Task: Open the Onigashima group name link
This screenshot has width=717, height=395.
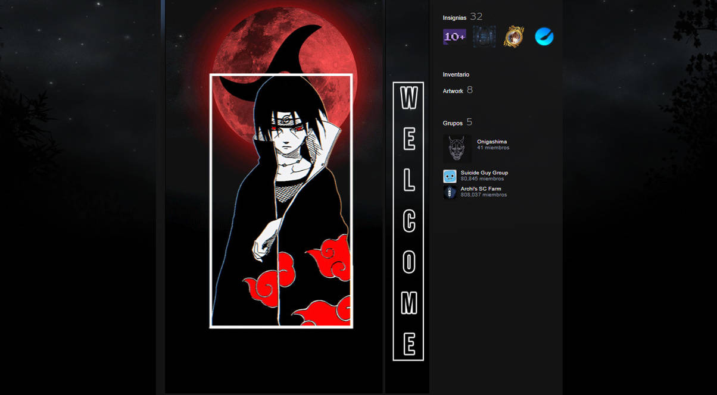Action: coord(492,142)
